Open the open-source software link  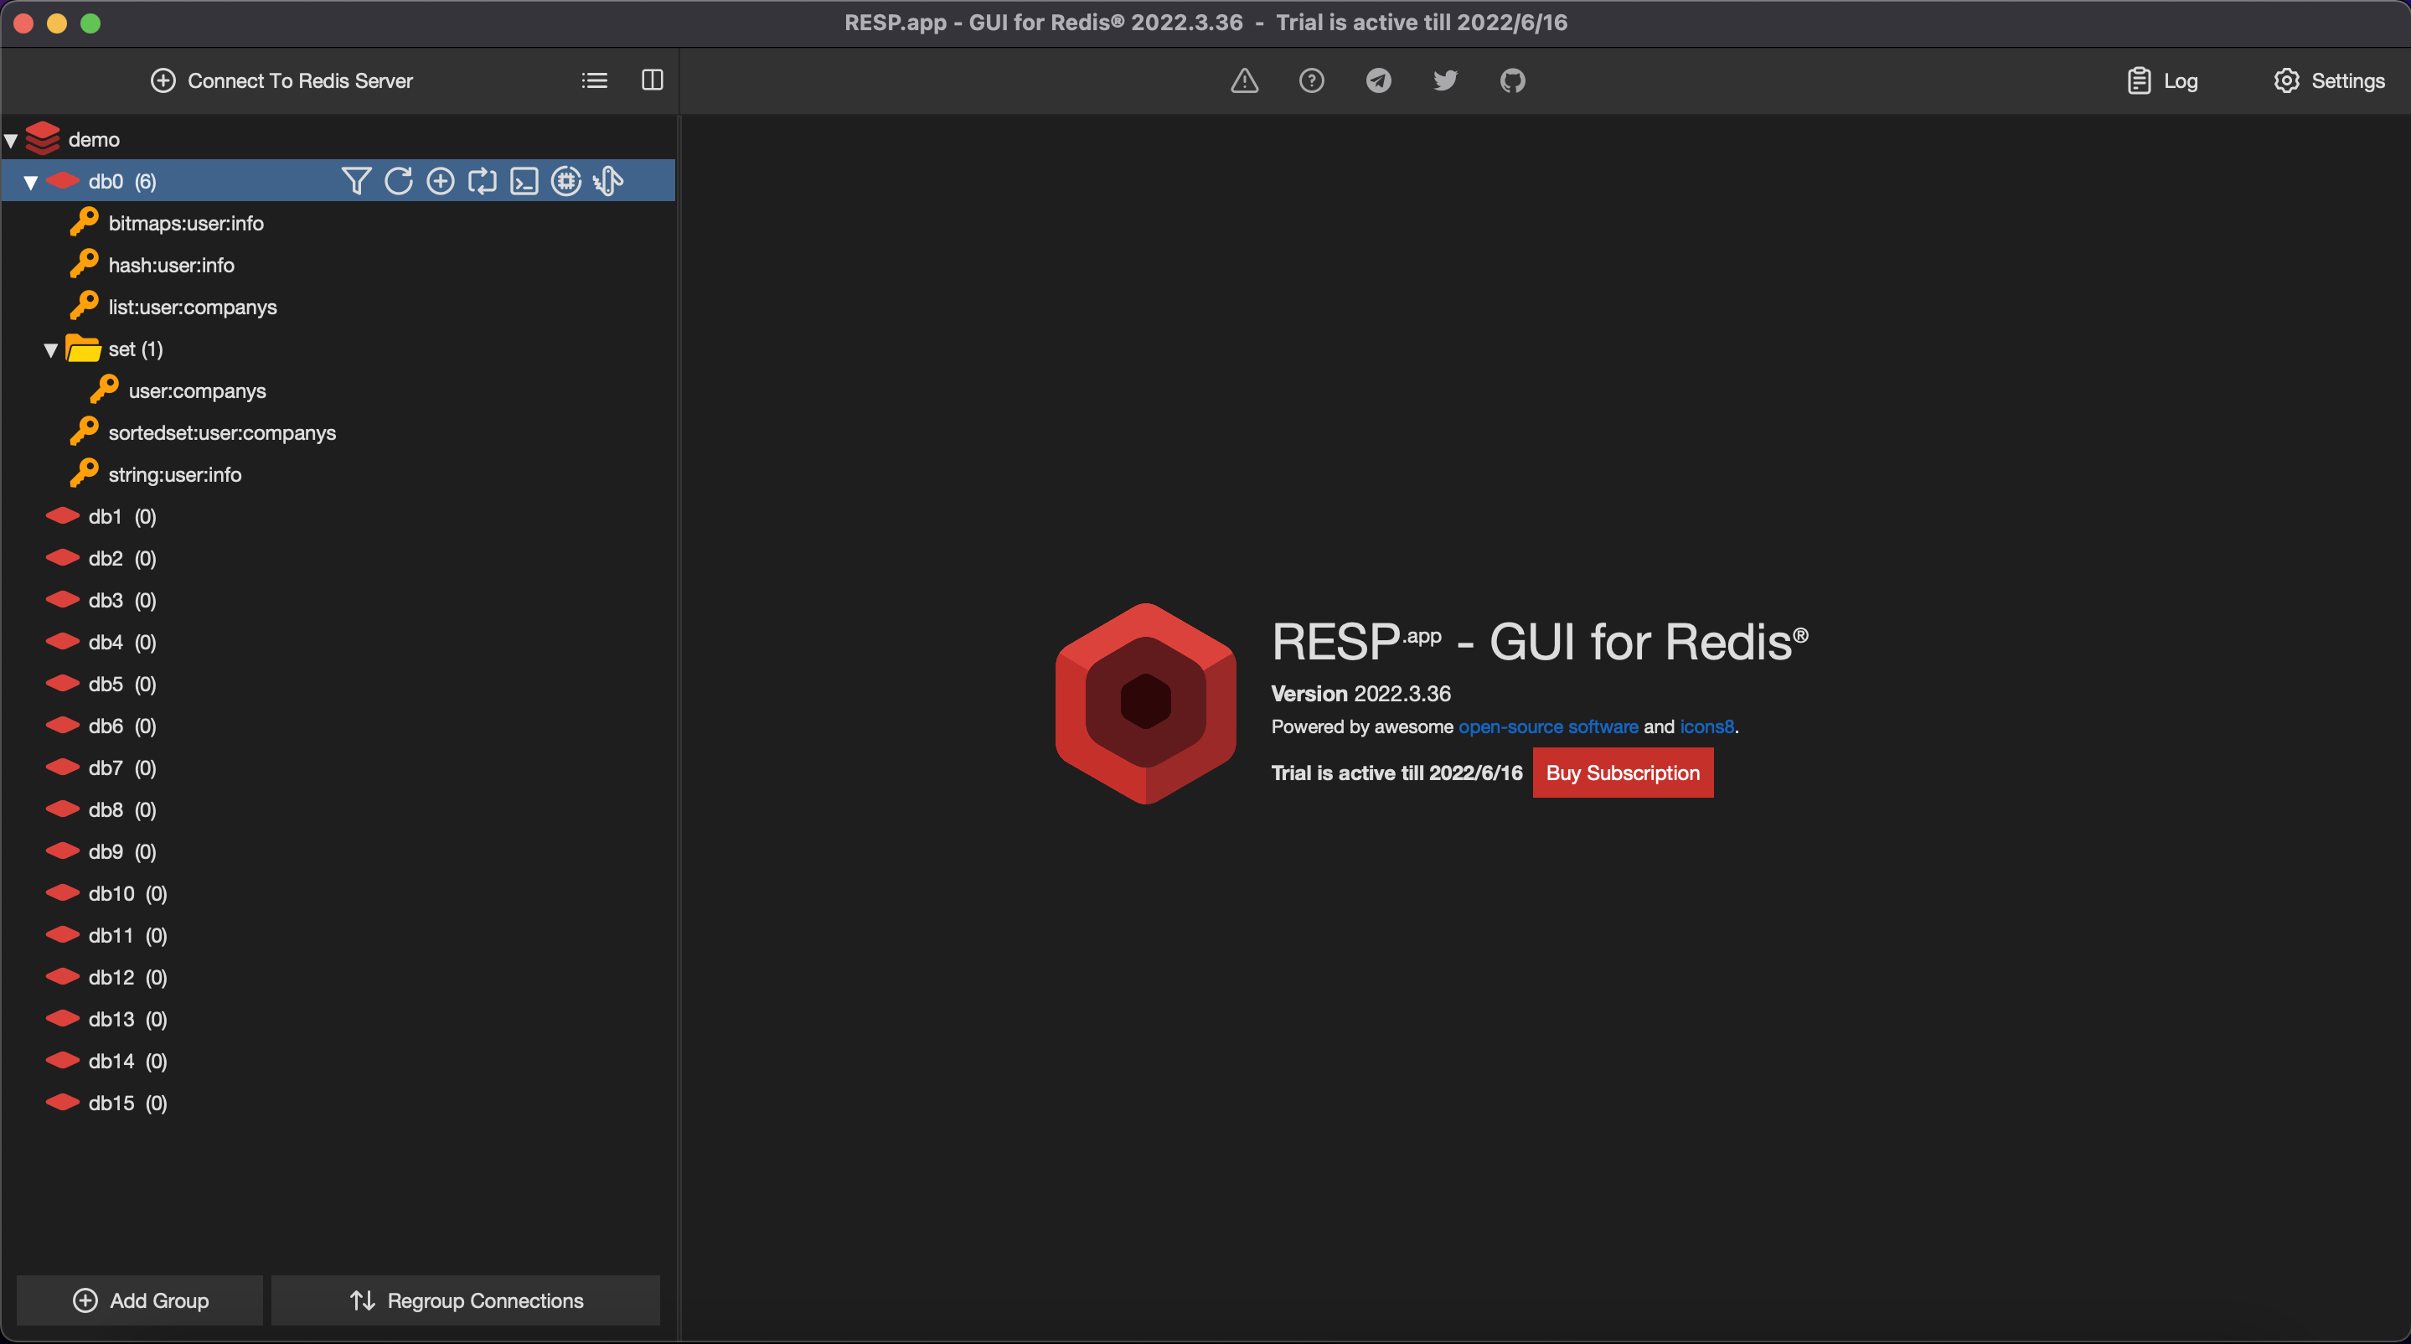coord(1548,726)
